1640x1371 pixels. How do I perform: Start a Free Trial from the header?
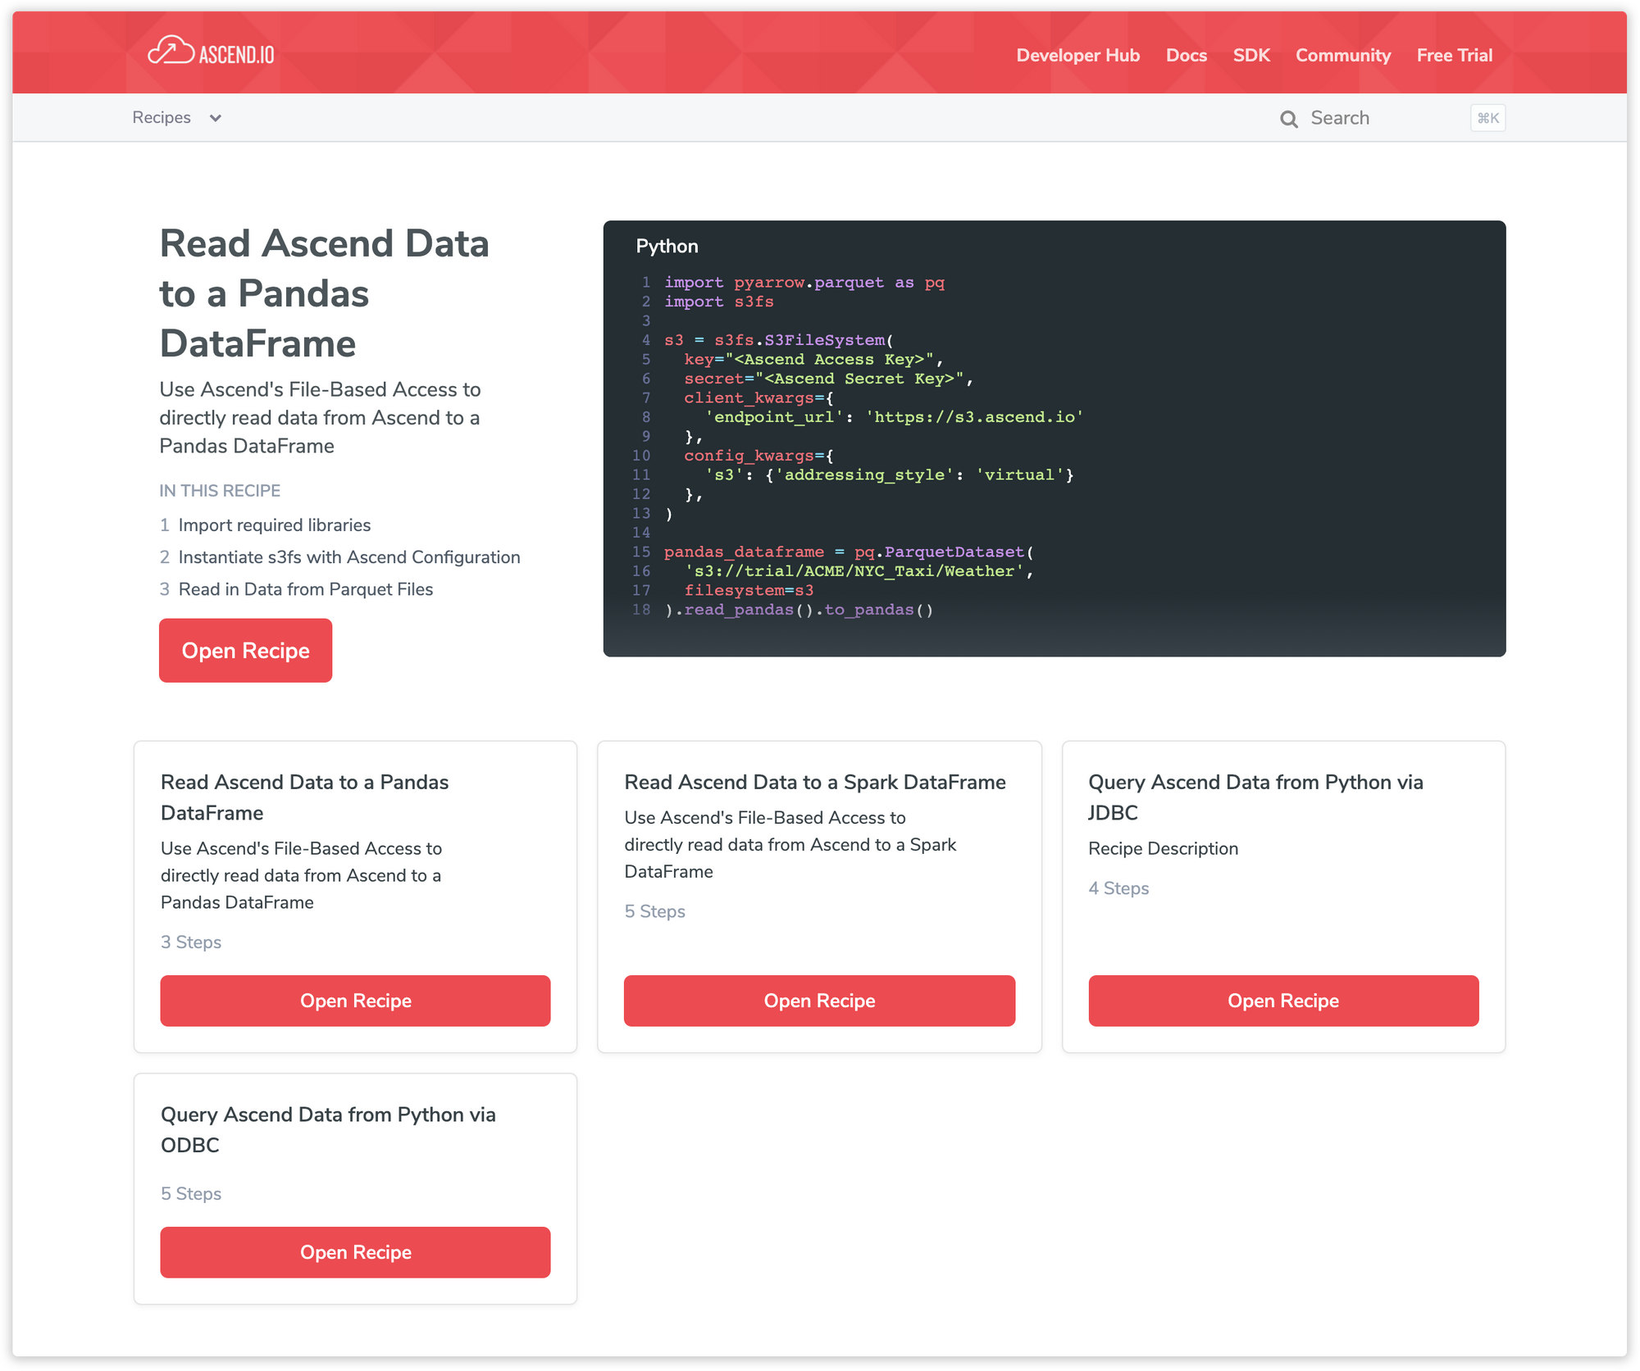click(x=1454, y=55)
